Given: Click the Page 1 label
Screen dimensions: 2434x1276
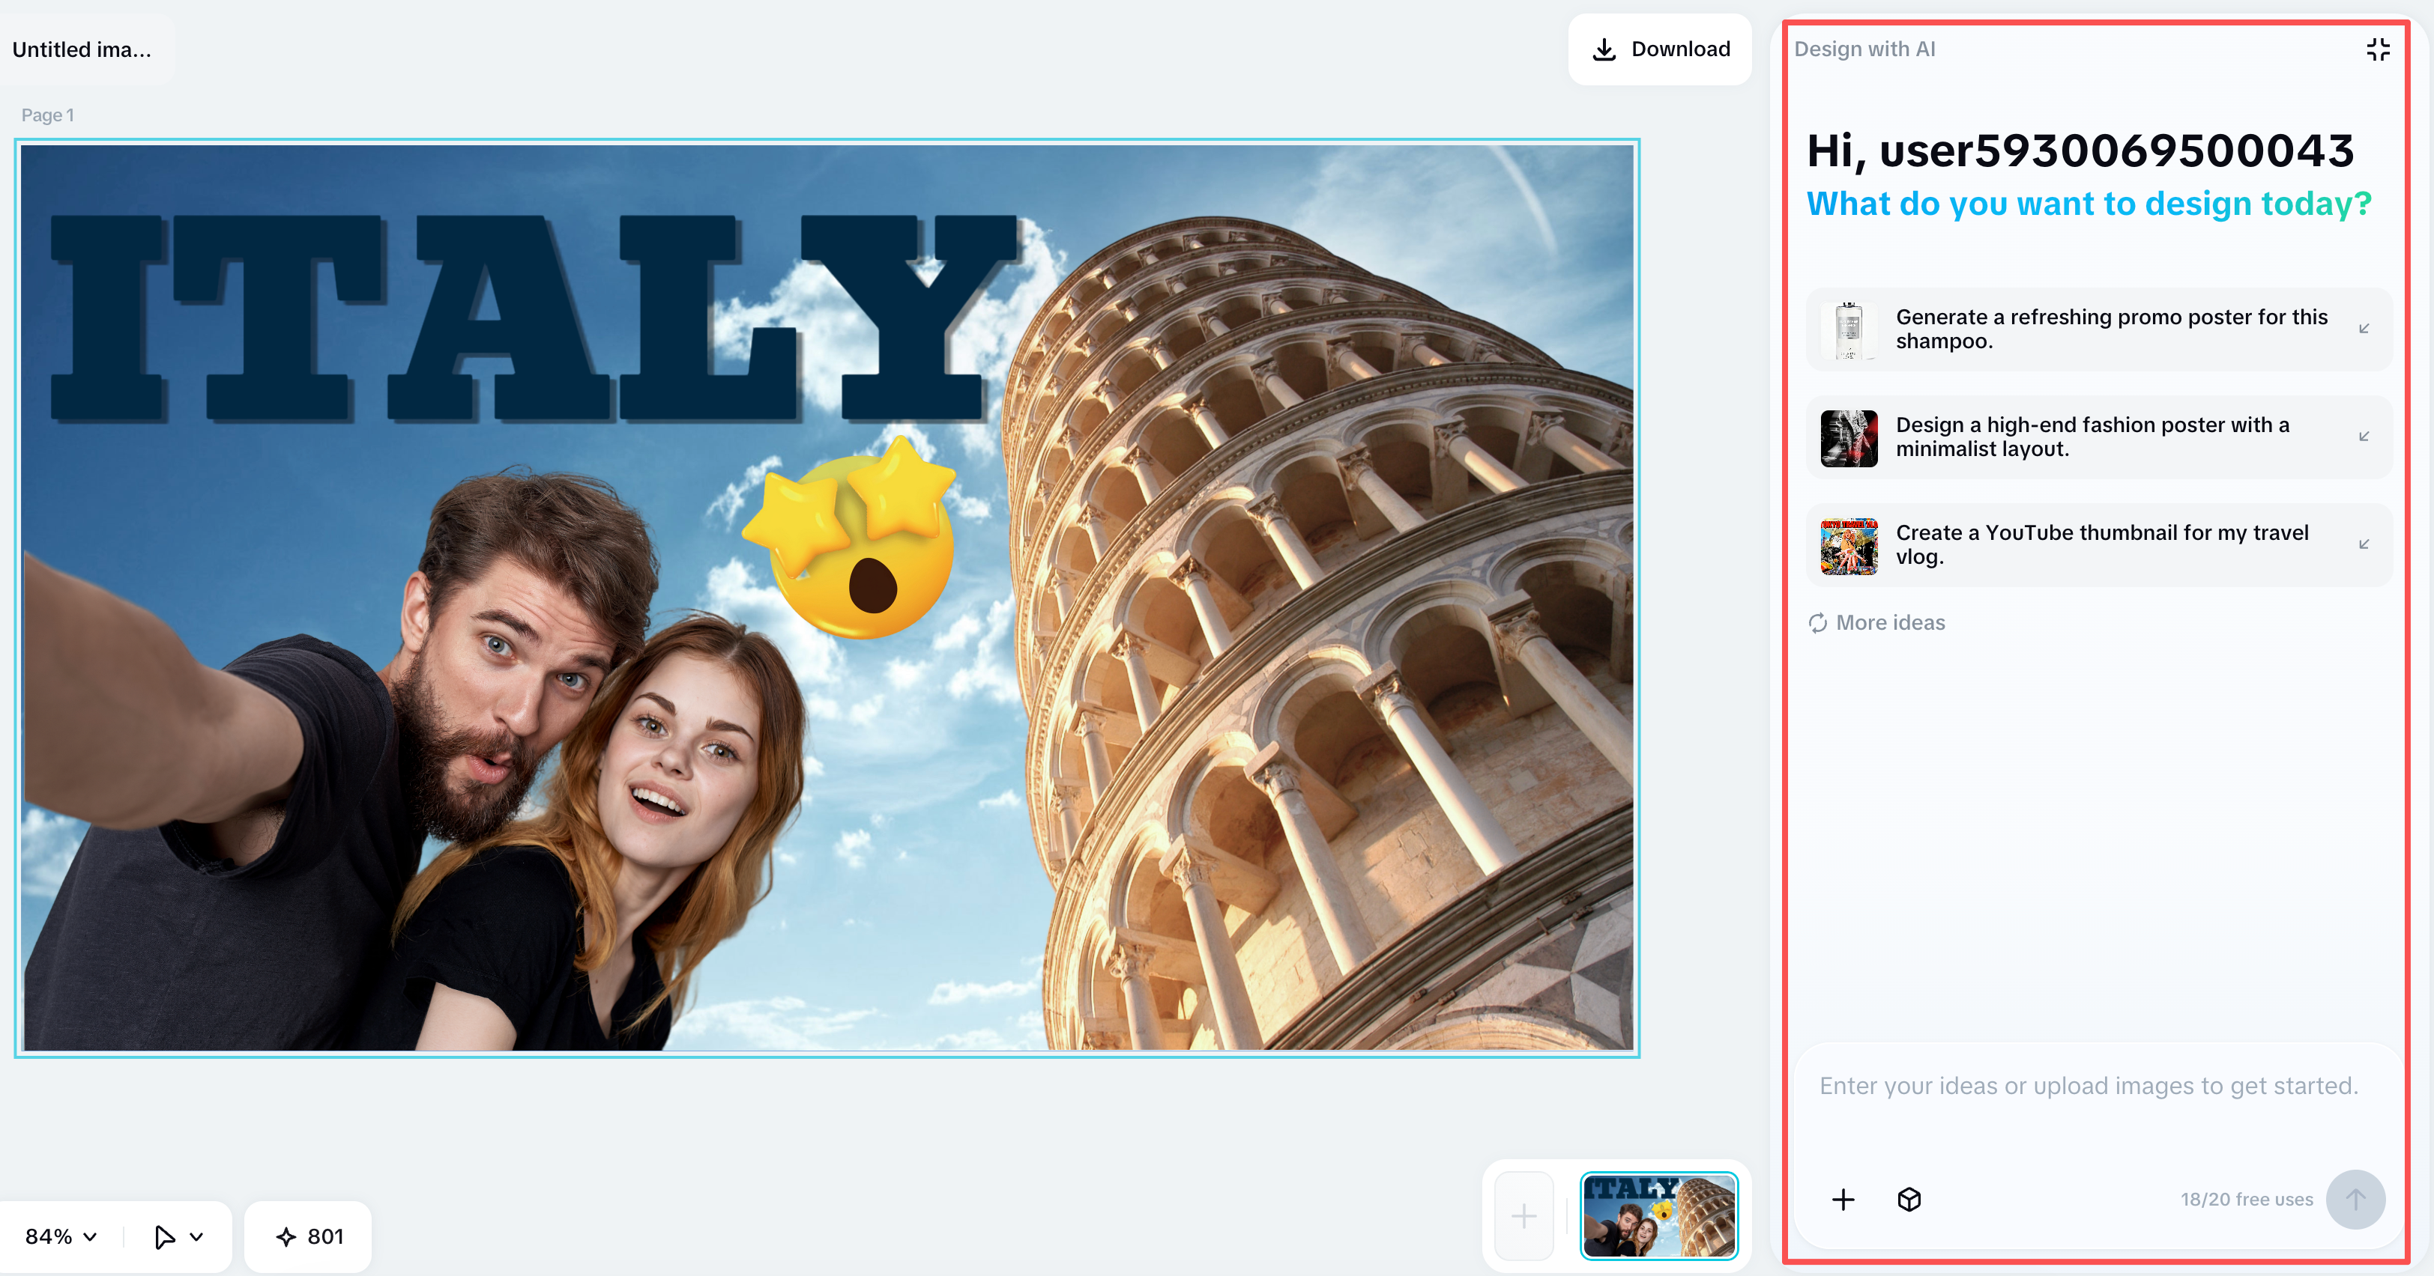Looking at the screenshot, I should click(47, 115).
